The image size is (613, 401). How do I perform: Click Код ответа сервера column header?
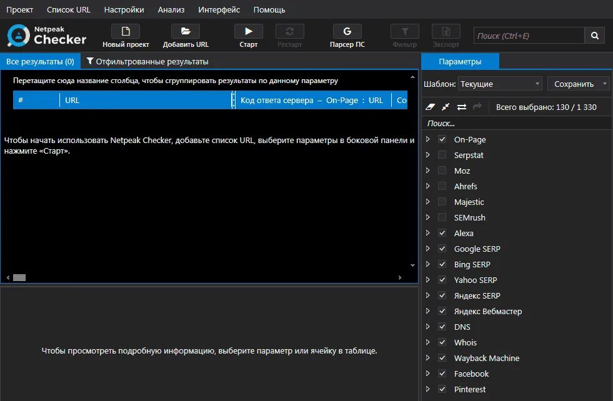313,100
